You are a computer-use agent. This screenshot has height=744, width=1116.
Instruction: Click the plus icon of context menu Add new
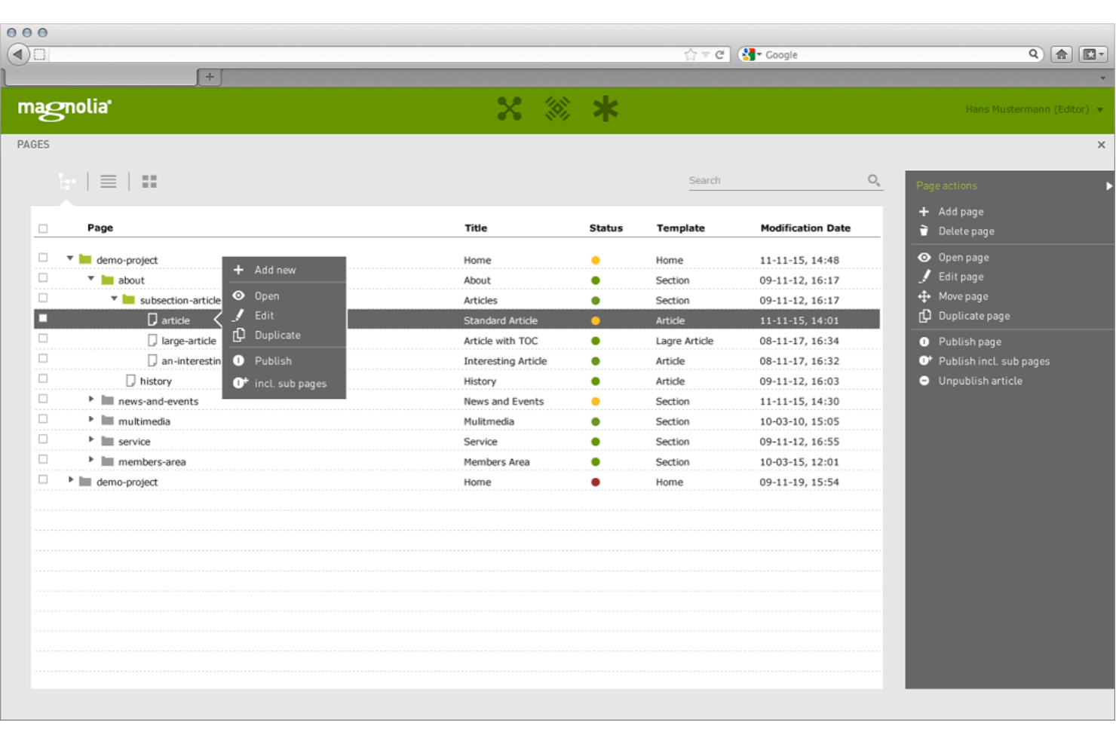tap(238, 270)
